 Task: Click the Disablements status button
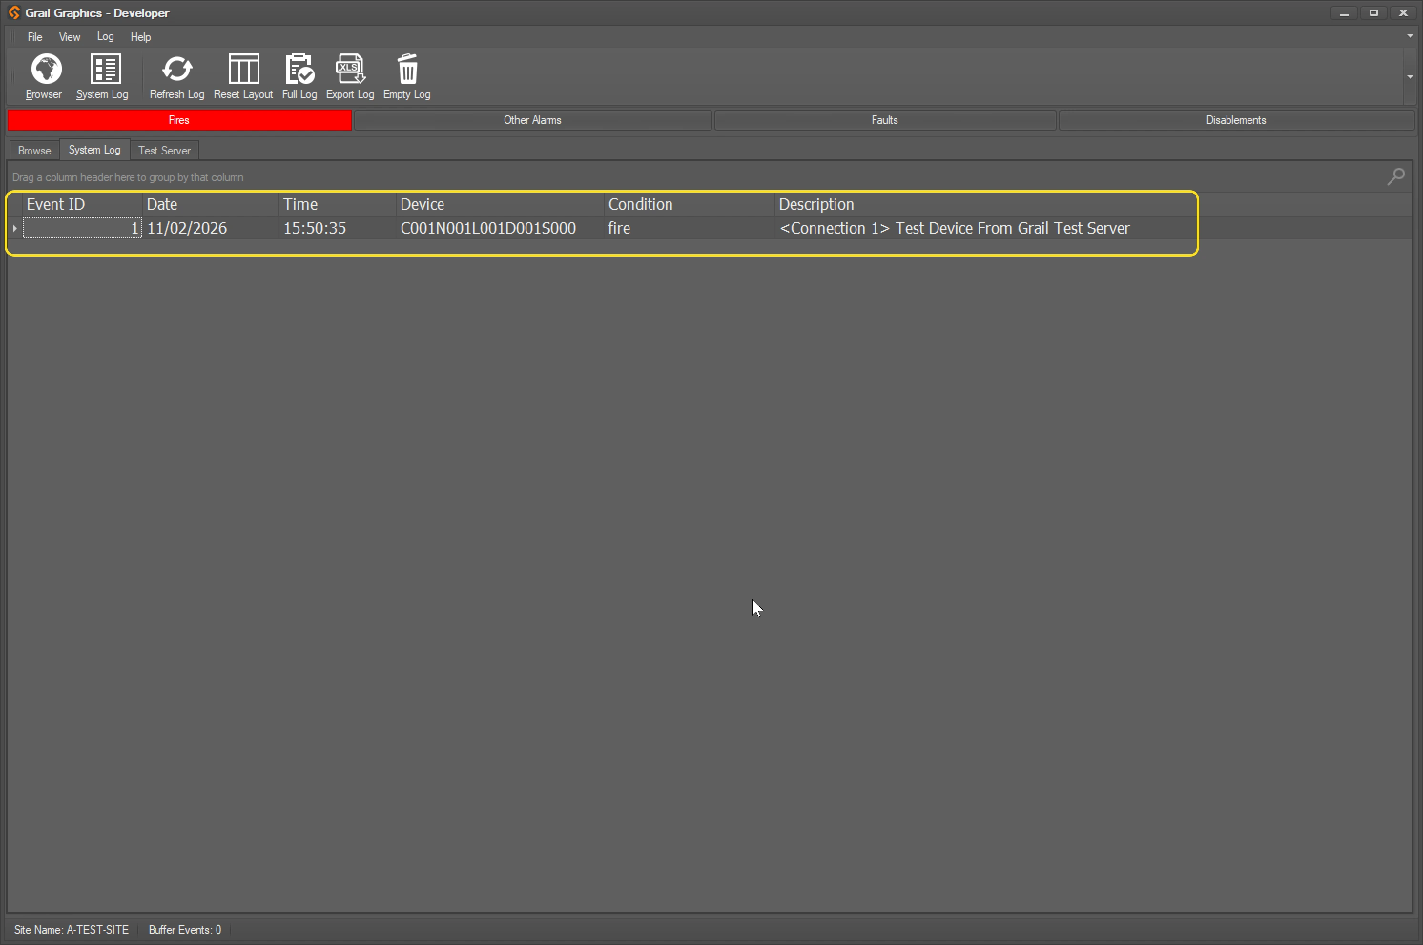click(1236, 120)
